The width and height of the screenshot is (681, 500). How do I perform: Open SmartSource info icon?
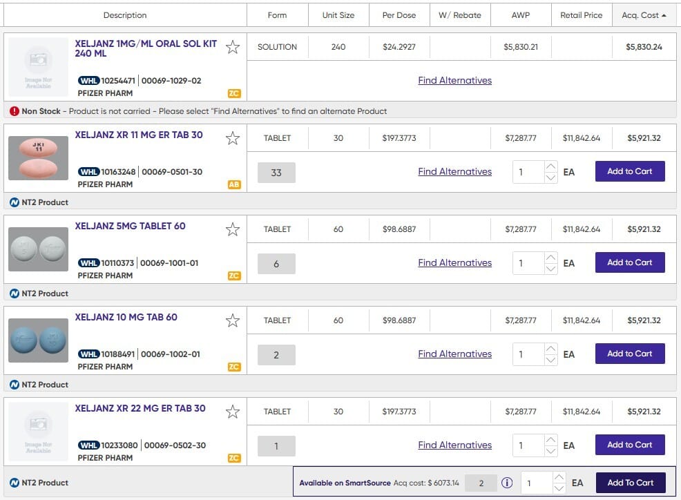point(507,483)
